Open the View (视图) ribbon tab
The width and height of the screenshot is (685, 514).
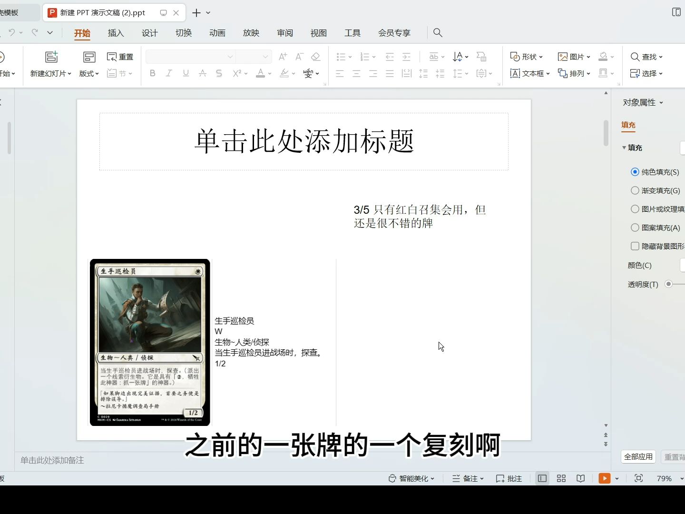[319, 33]
